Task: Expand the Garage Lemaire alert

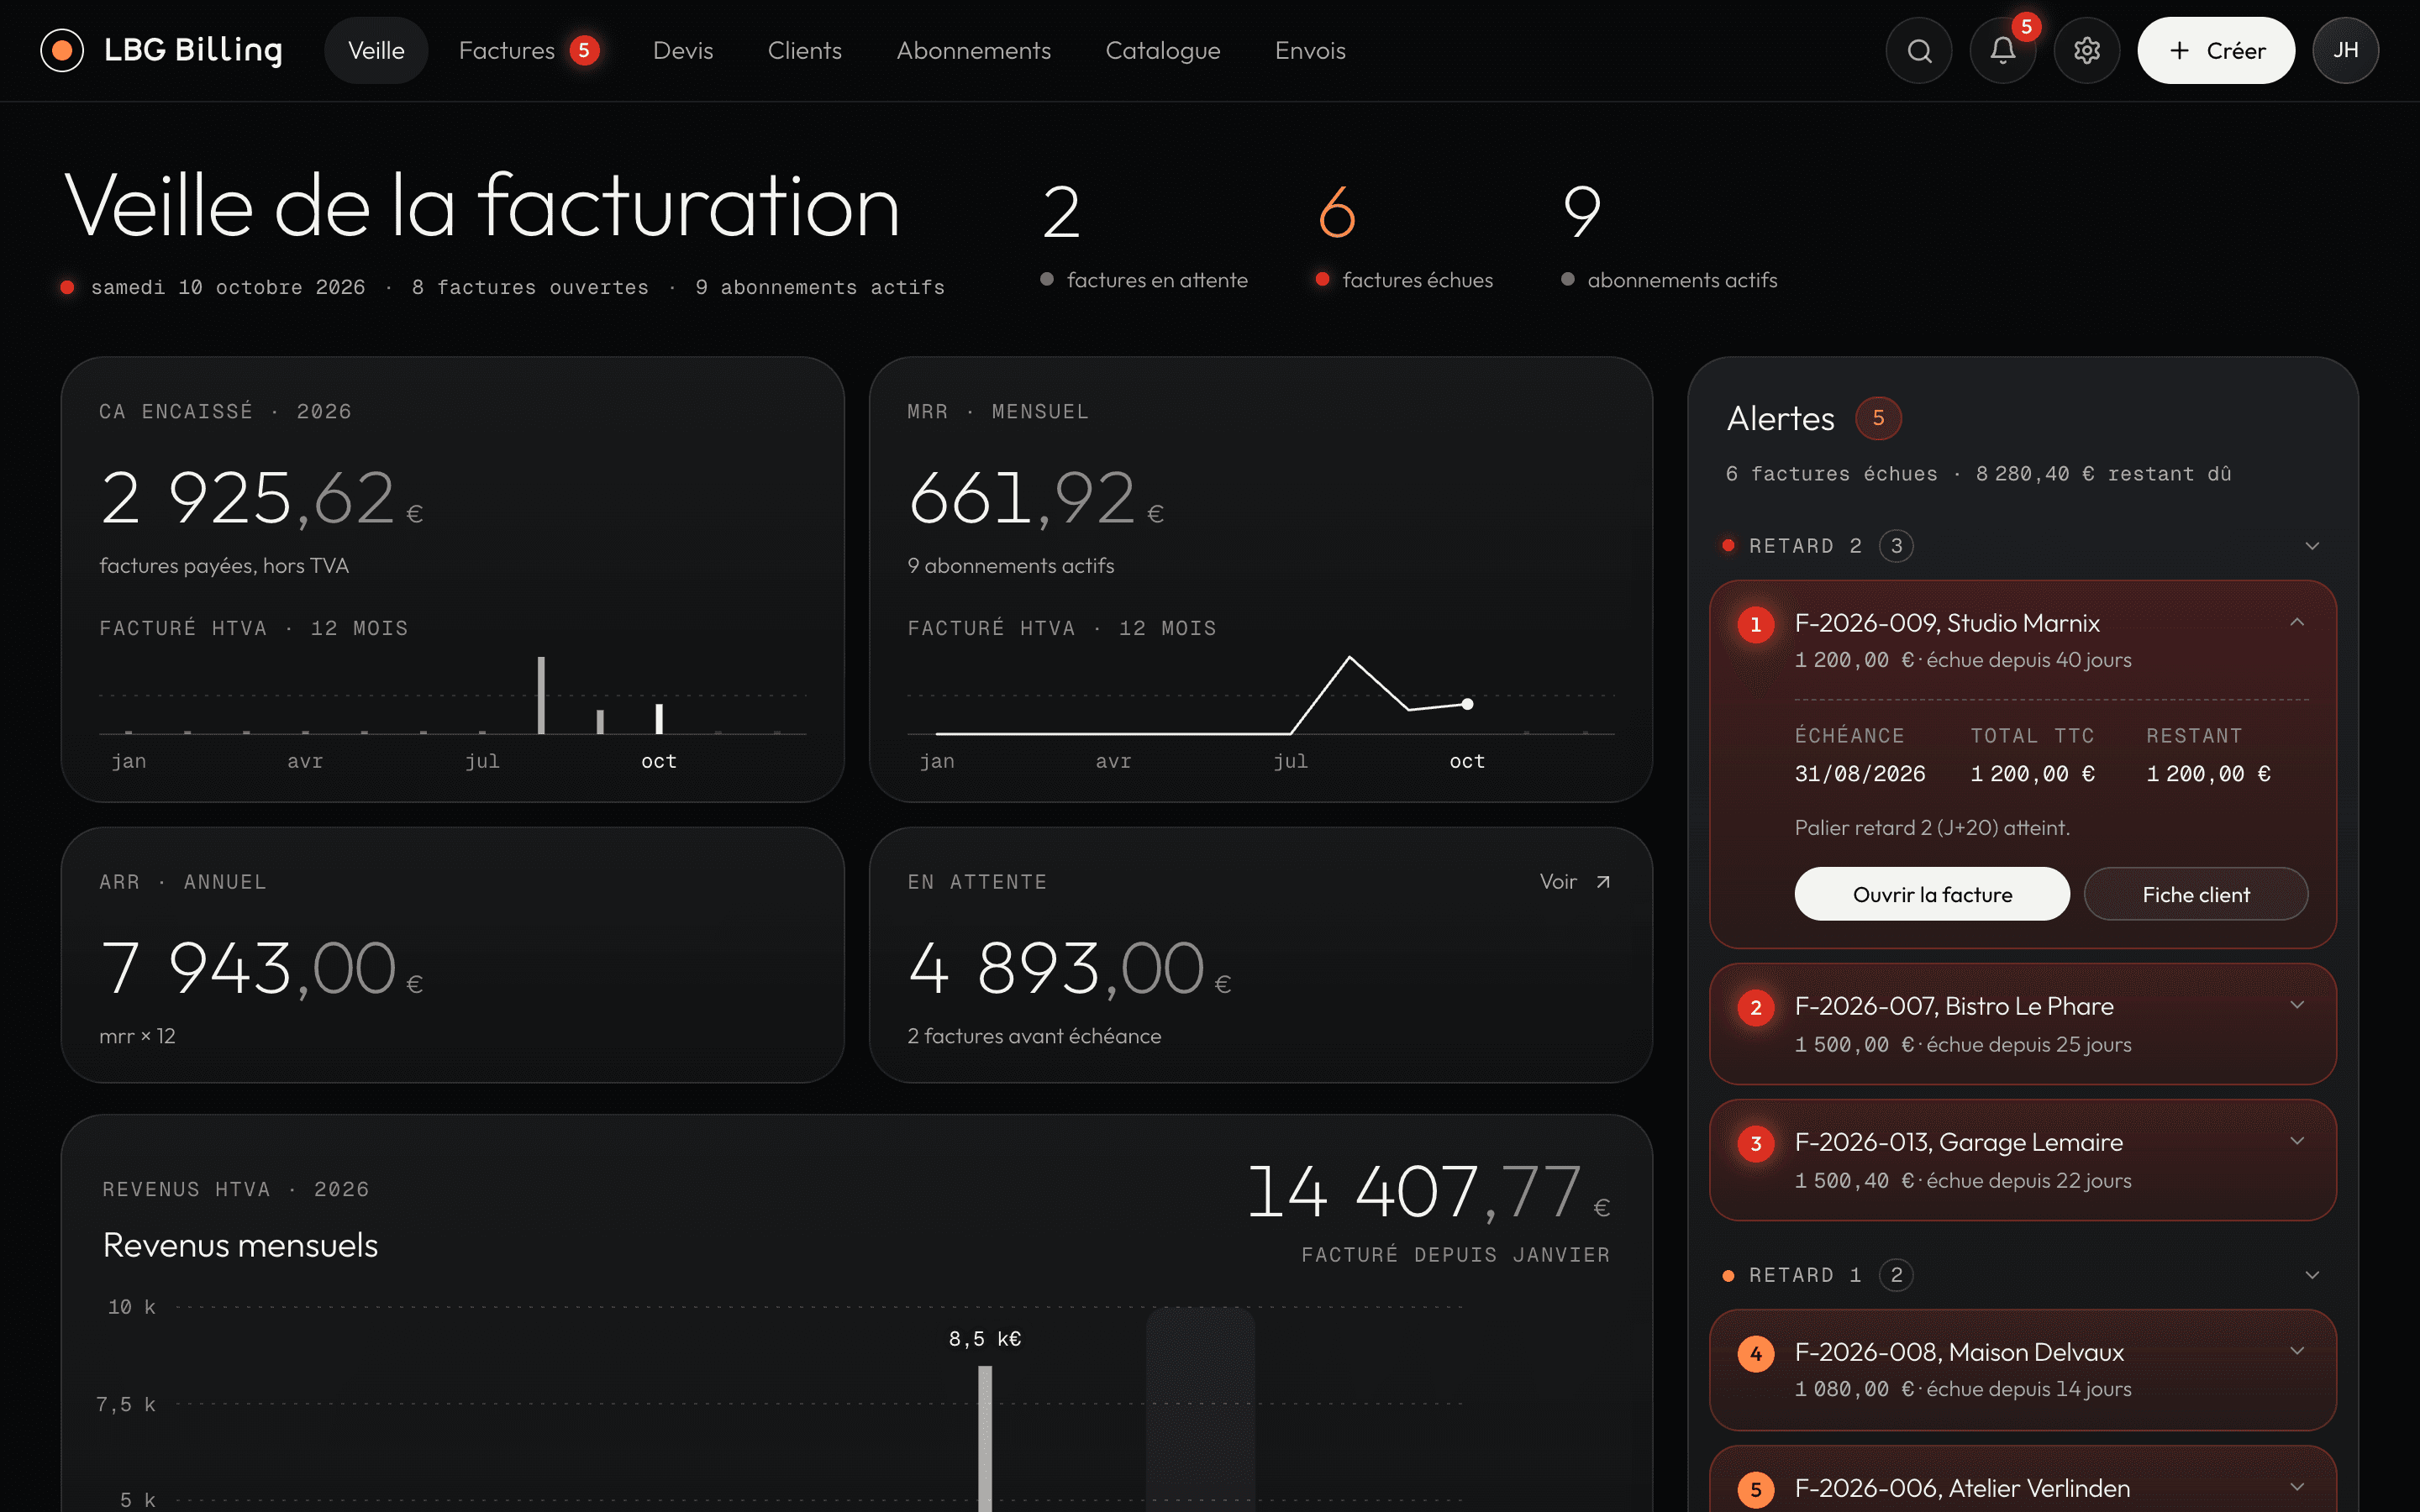Action: point(2297,1141)
